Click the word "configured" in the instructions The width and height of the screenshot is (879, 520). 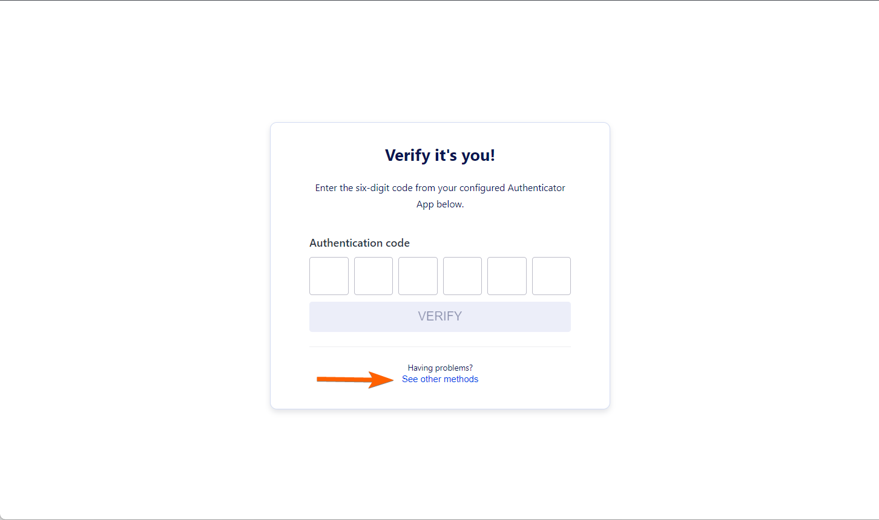[482, 188]
